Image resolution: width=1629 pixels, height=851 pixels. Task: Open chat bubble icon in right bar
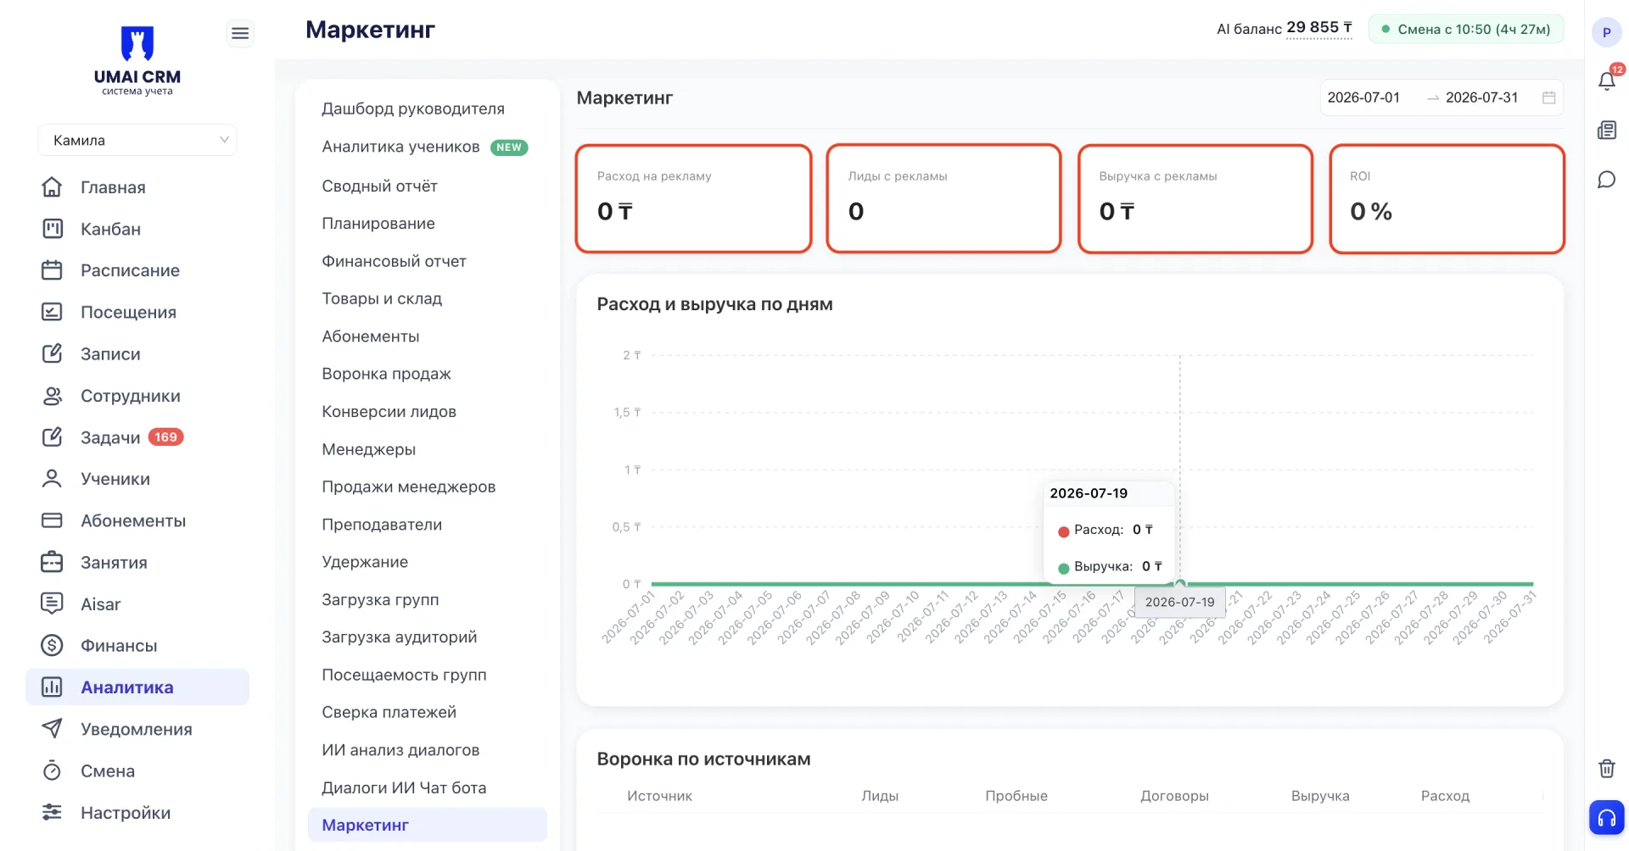point(1607,180)
